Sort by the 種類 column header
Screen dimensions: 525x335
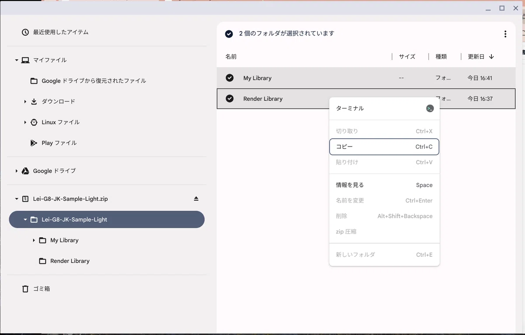click(441, 57)
